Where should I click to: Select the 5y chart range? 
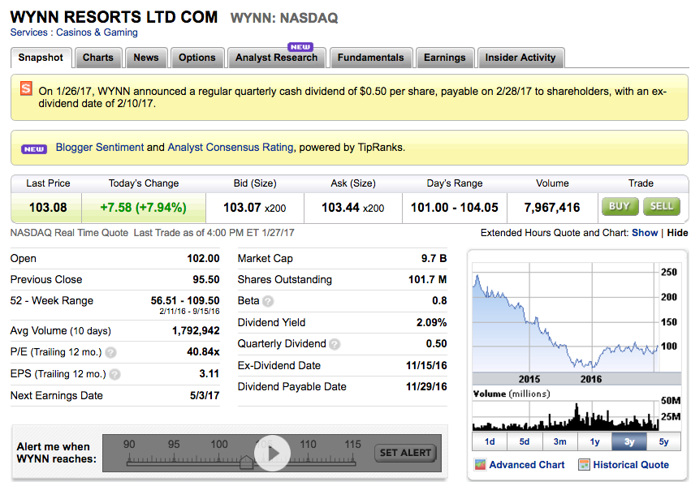(664, 441)
